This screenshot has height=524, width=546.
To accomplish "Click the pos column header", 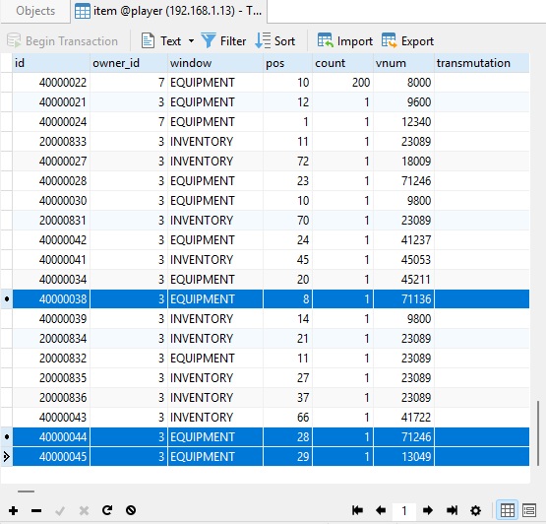I will pos(287,63).
